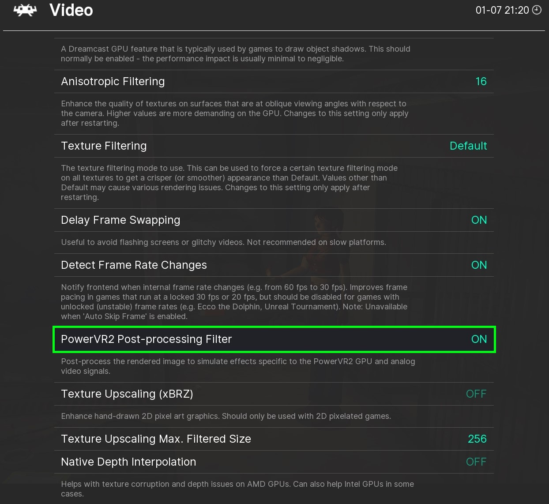Toggle Native Depth Interpolation OFF value
549x504 pixels.
476,462
